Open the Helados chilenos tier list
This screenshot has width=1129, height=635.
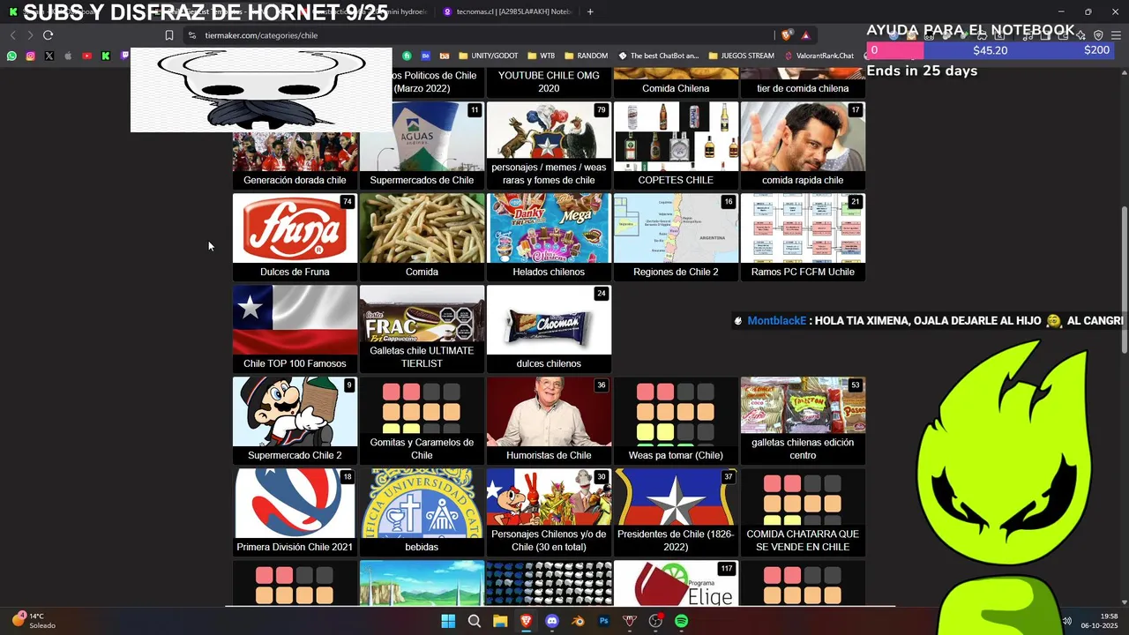click(549, 236)
